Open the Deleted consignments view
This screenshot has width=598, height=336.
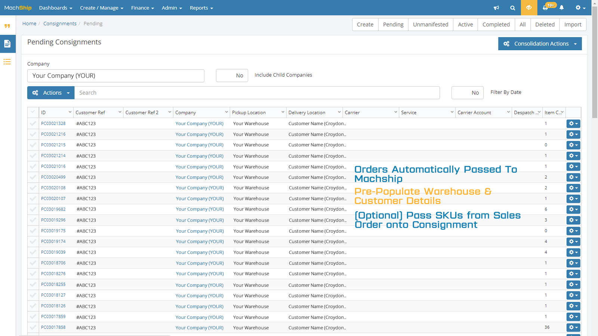click(x=545, y=25)
